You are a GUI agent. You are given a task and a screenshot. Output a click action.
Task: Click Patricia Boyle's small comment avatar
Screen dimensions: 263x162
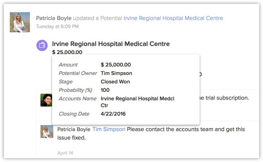pos(47,131)
